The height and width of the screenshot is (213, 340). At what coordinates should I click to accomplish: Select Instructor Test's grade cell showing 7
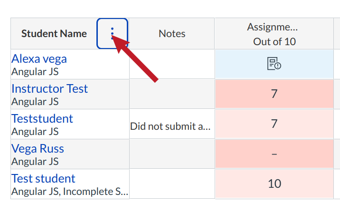tap(274, 94)
